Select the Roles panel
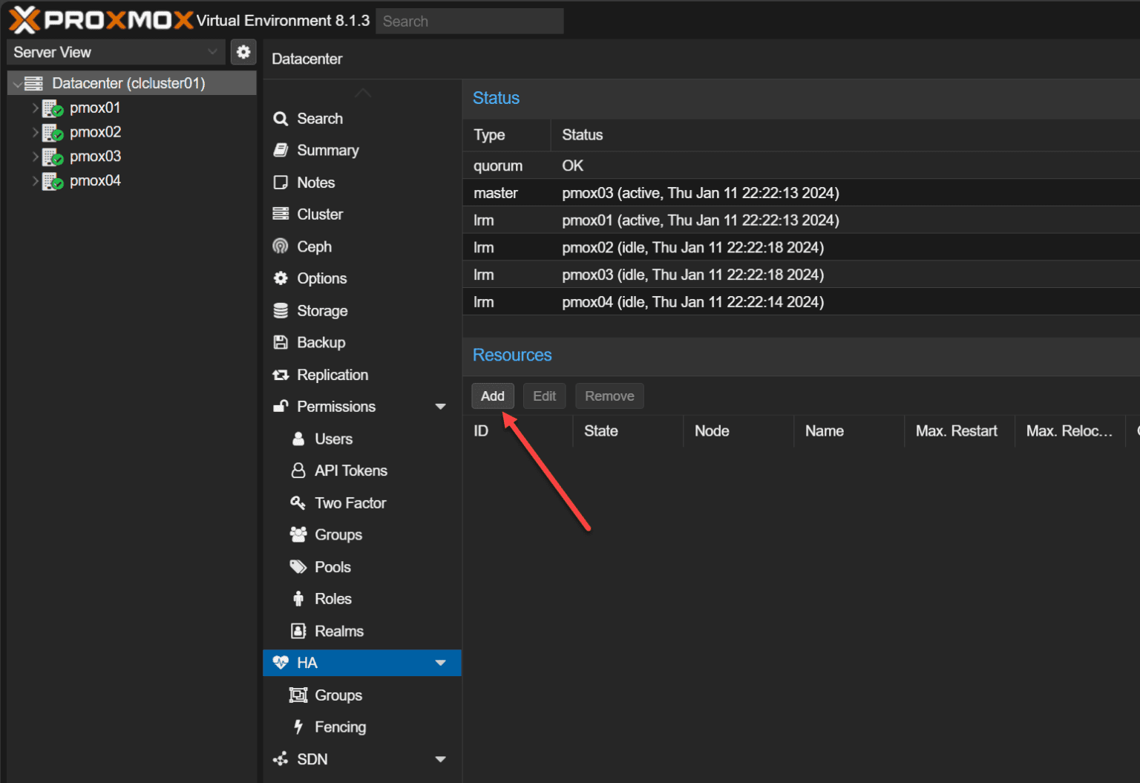The height and width of the screenshot is (783, 1140). point(332,598)
